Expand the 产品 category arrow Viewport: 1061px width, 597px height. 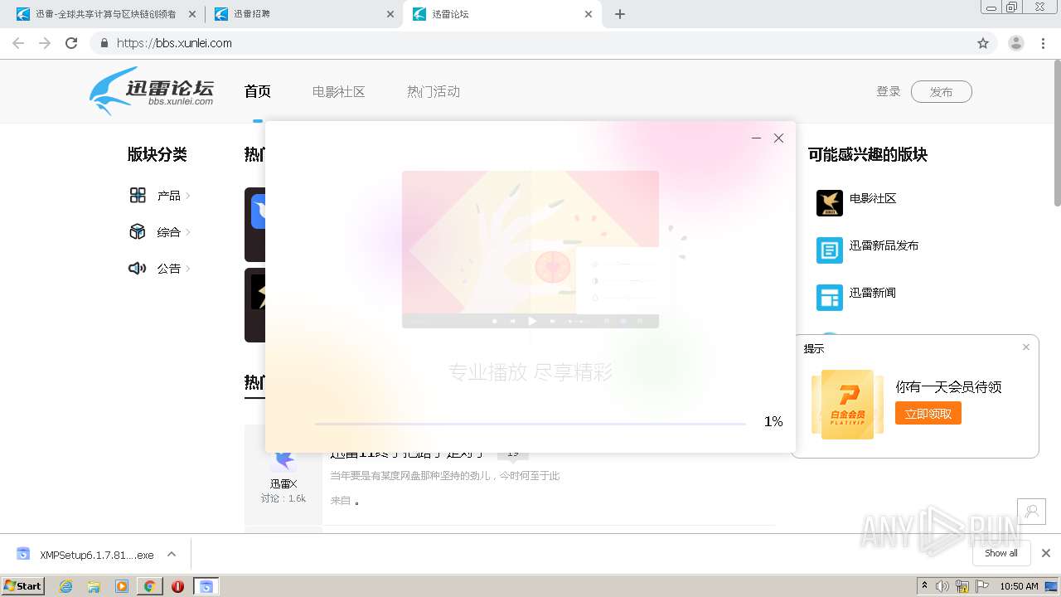coord(188,196)
